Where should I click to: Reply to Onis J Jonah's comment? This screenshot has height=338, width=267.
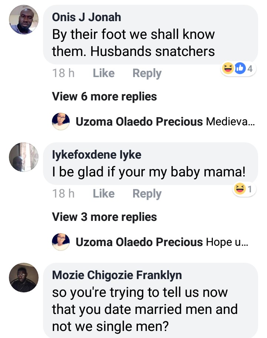[x=147, y=73]
